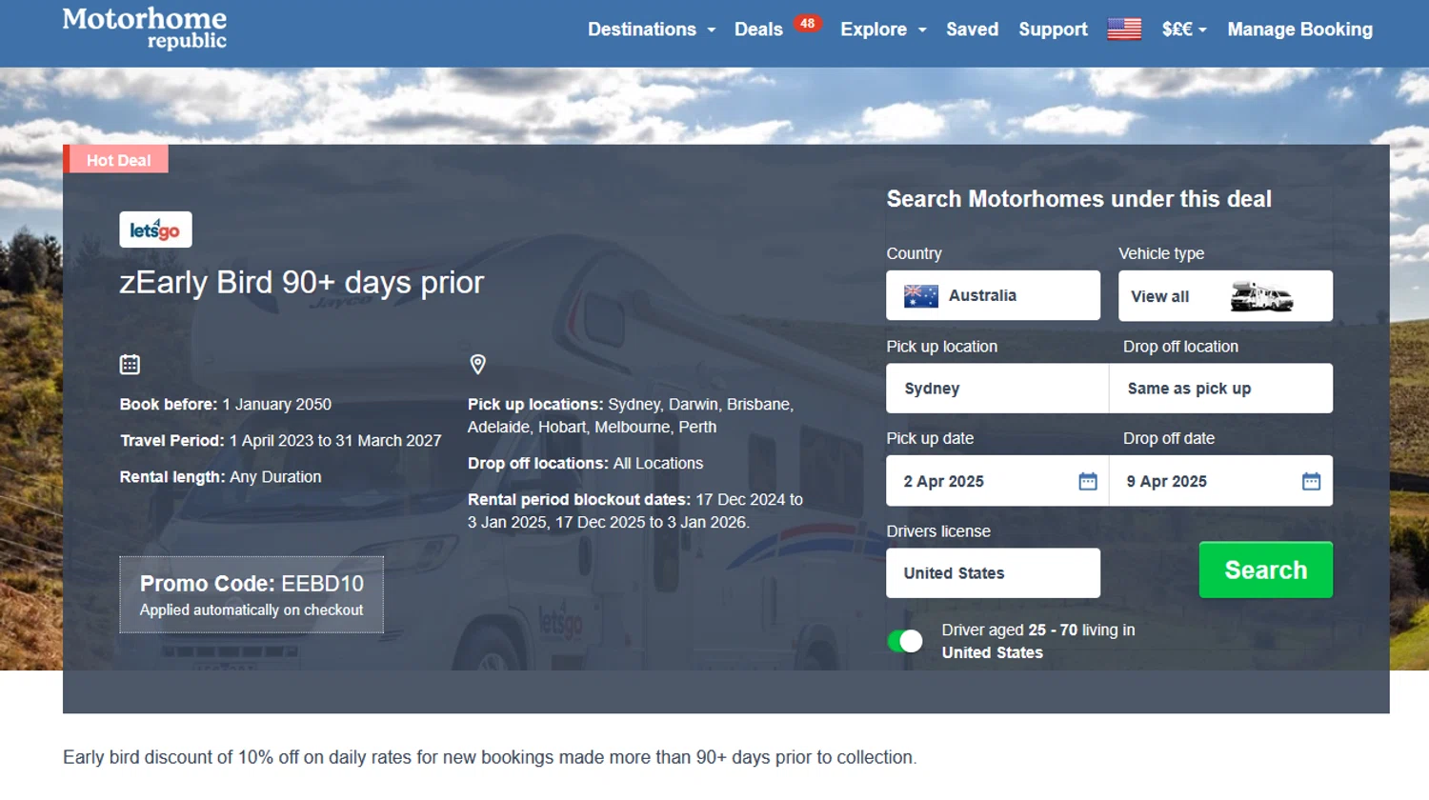Click the US flag language icon
This screenshot has height=800, width=1429.
pos(1124,30)
